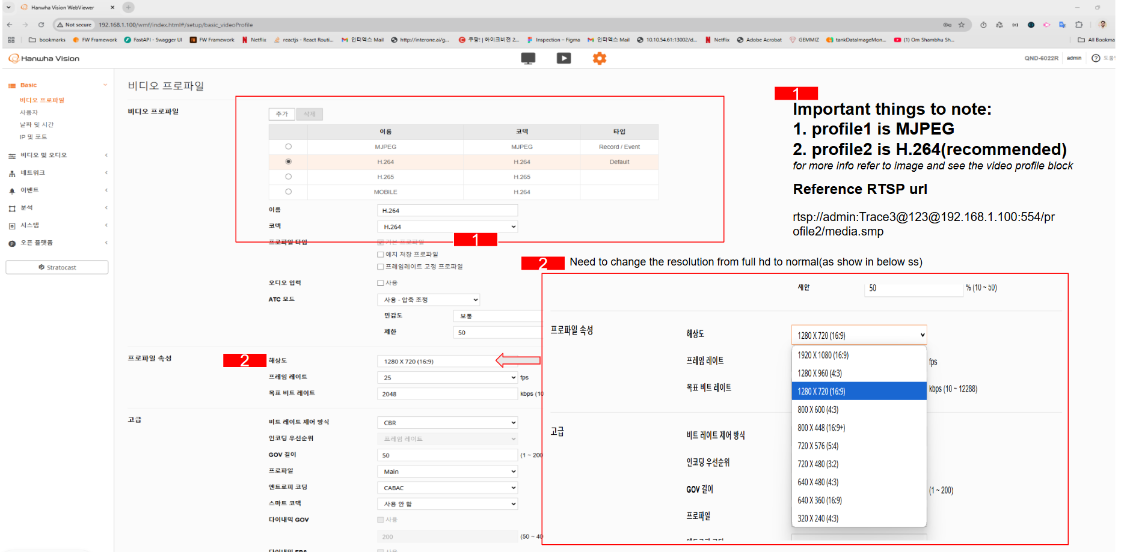Click the Hanwha Vision logo
This screenshot has width=1124, height=552.
tap(44, 58)
